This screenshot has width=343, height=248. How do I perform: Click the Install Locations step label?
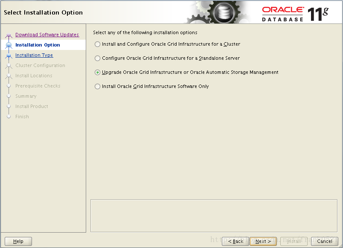click(34, 76)
